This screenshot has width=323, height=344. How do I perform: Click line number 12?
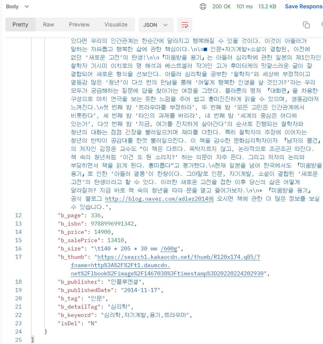pos(18,215)
